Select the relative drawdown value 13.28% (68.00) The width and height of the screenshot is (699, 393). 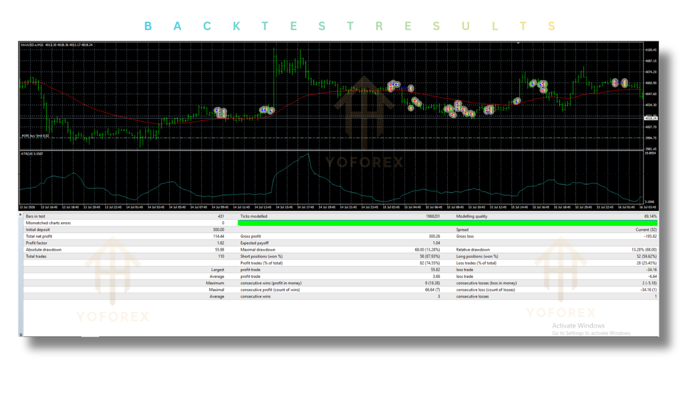[644, 249]
